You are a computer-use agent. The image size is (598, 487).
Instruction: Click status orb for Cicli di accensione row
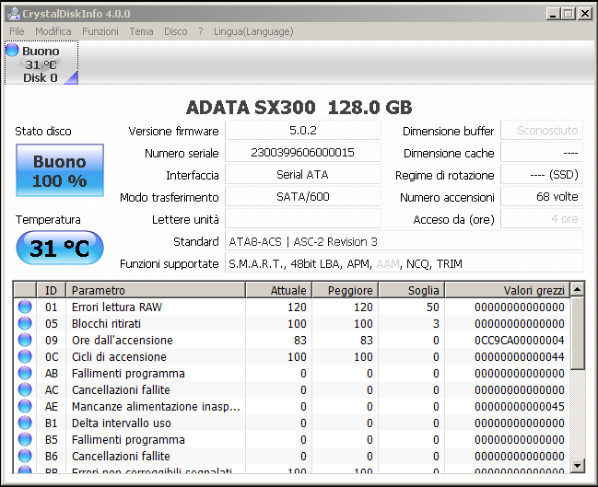click(x=25, y=356)
